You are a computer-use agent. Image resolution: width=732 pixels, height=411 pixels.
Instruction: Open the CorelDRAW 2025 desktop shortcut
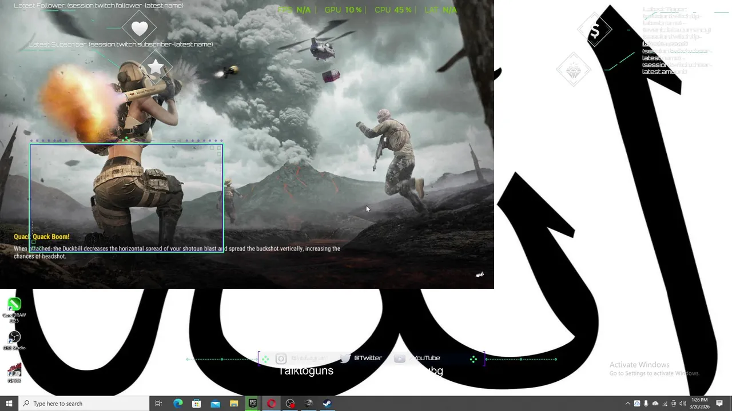click(14, 310)
